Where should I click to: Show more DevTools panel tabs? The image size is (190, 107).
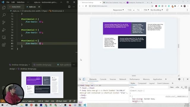[166, 79]
